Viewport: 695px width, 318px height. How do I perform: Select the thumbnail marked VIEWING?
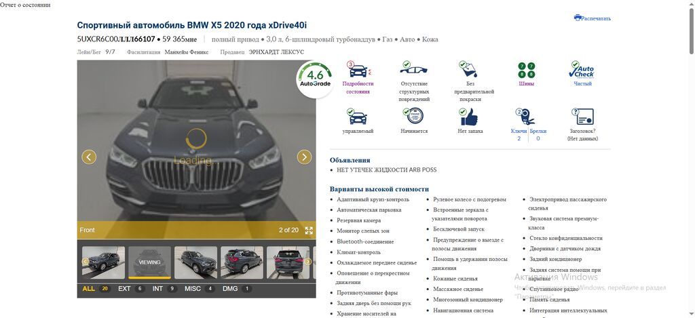point(149,262)
